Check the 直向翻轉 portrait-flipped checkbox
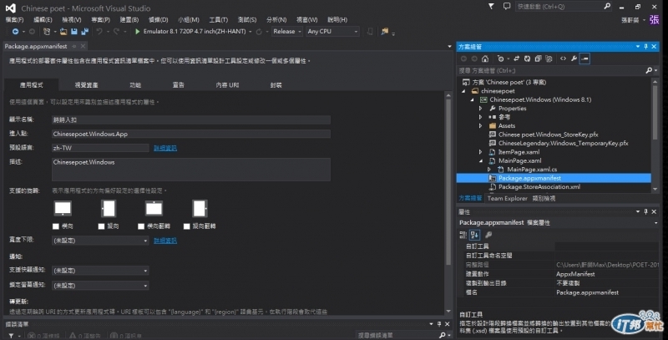Image resolution: width=668 pixels, height=340 pixels. (186, 226)
